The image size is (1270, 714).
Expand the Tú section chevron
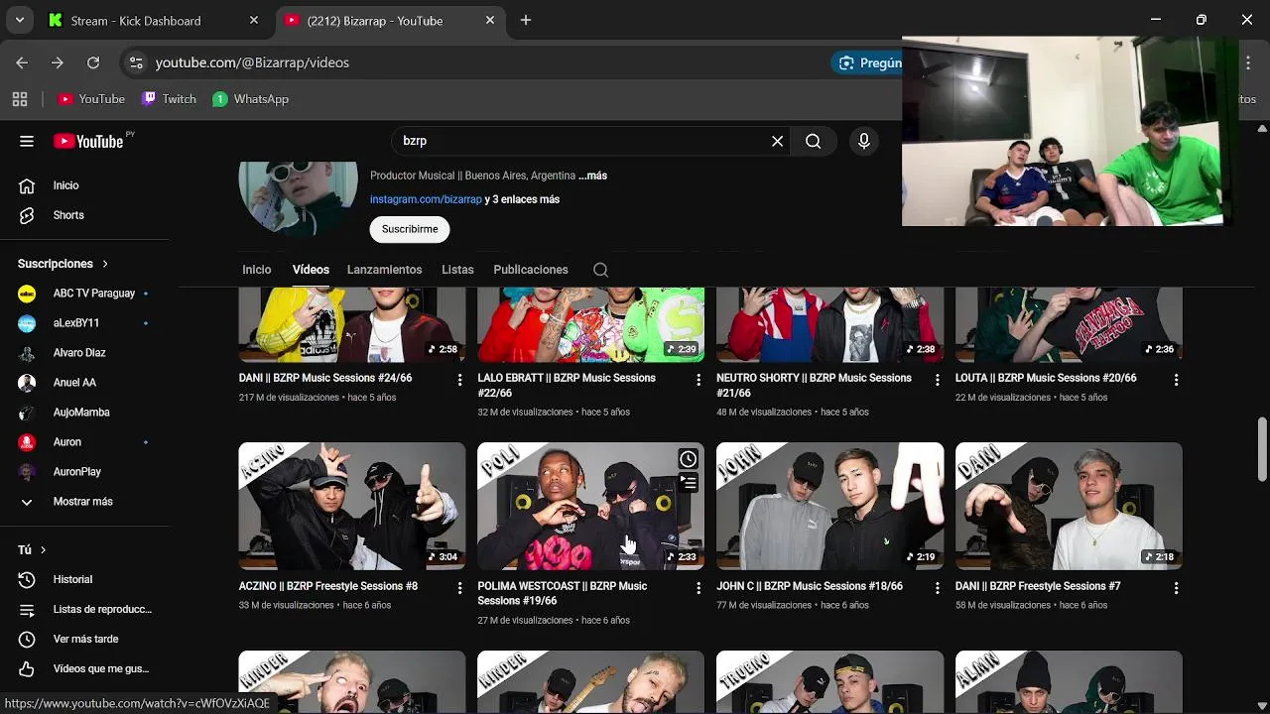[x=43, y=549]
